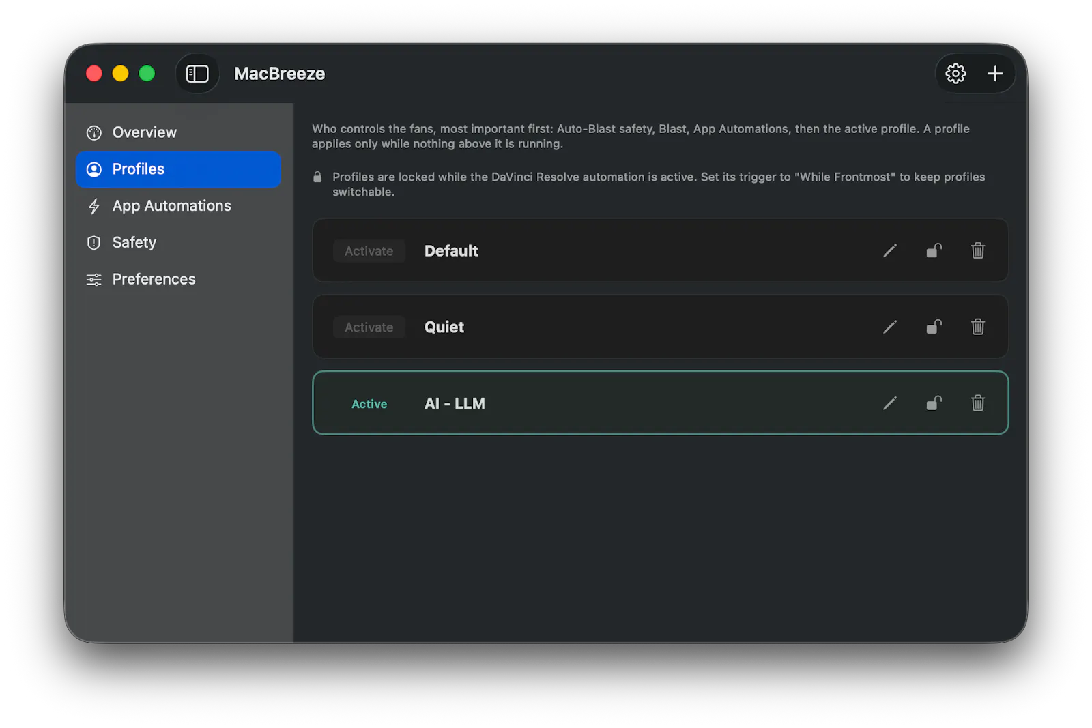
Task: Edit the Quiet profile pencil icon
Action: tap(890, 327)
